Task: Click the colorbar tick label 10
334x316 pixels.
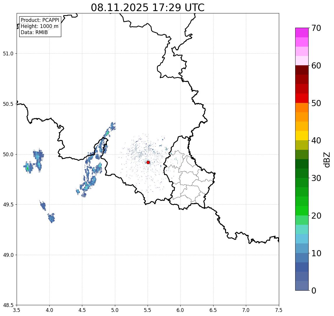Action: pos(316,253)
